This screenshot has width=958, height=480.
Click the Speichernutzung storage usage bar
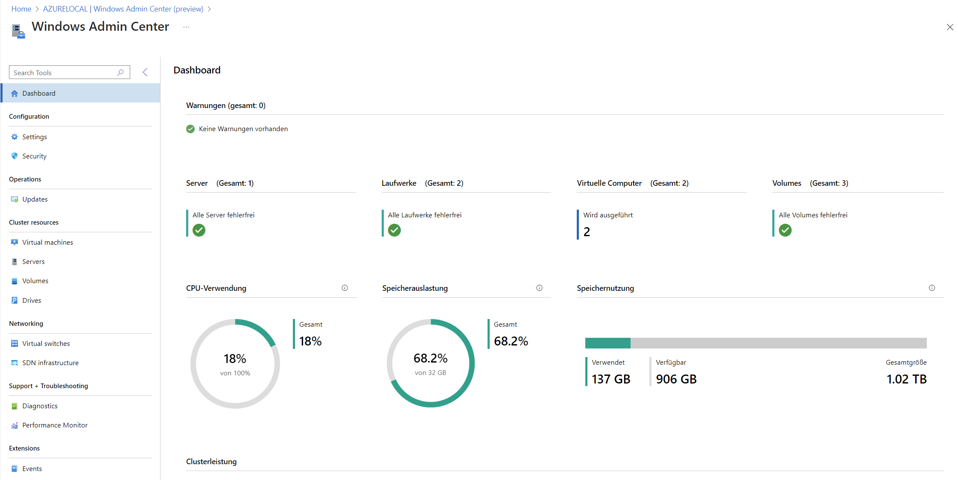(x=756, y=343)
